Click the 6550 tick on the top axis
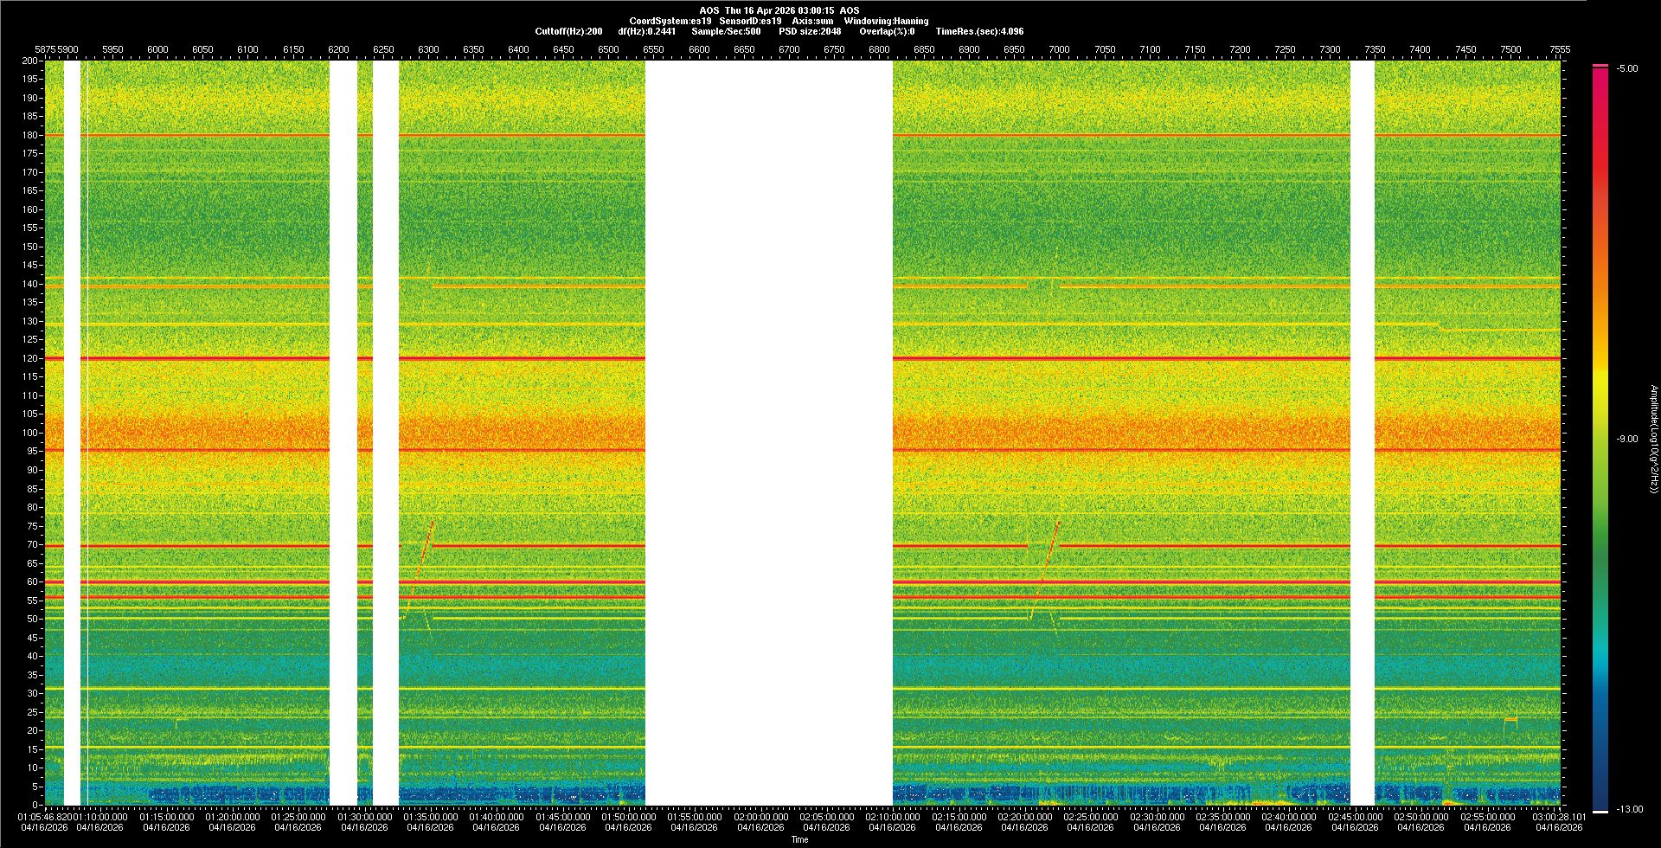1661x848 pixels. click(x=653, y=50)
